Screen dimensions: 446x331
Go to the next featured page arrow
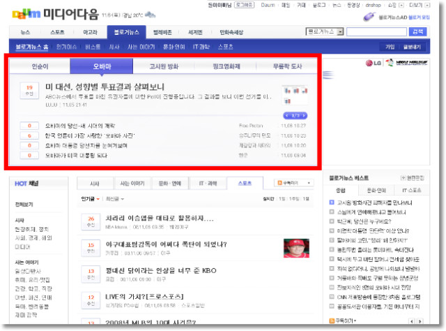point(304,116)
